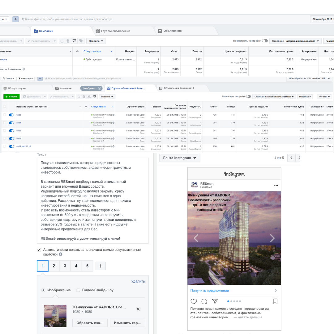Screen dimensions: 334x334
Task: Open the three-dots menu next to RESmart
Action: coord(276,185)
